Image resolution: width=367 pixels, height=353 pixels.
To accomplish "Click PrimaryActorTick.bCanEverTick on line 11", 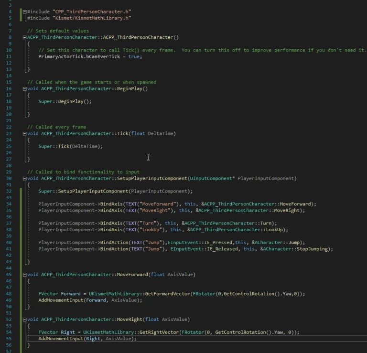I will pyautogui.click(x=79, y=57).
